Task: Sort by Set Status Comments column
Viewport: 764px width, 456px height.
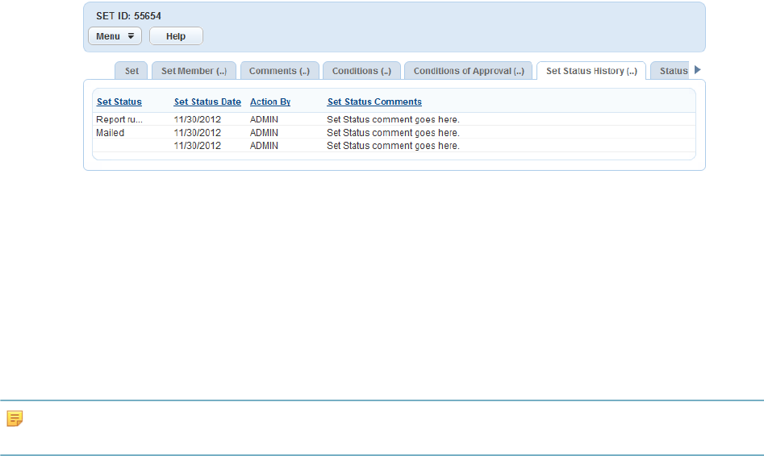Action: pyautogui.click(x=374, y=102)
